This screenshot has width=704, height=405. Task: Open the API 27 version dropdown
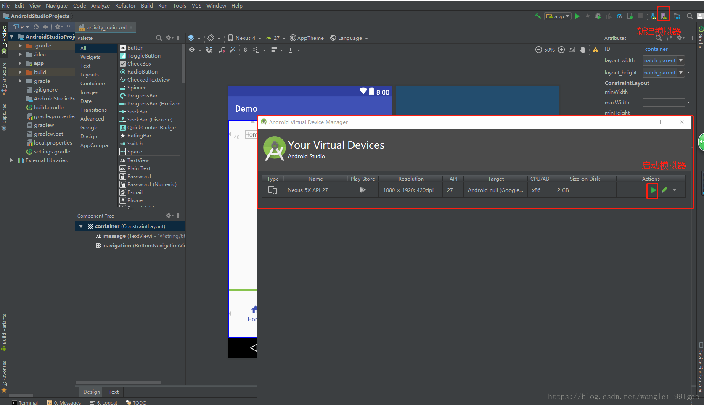pyautogui.click(x=275, y=38)
